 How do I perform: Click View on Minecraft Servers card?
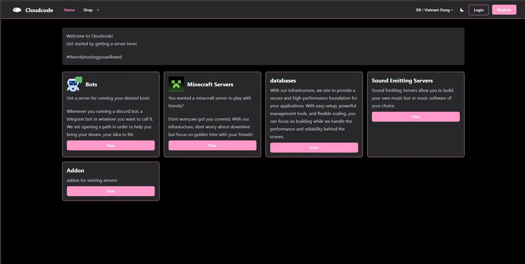[212, 145]
